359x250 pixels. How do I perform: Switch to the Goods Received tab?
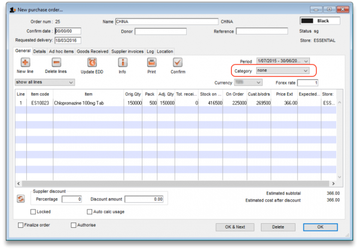point(92,51)
